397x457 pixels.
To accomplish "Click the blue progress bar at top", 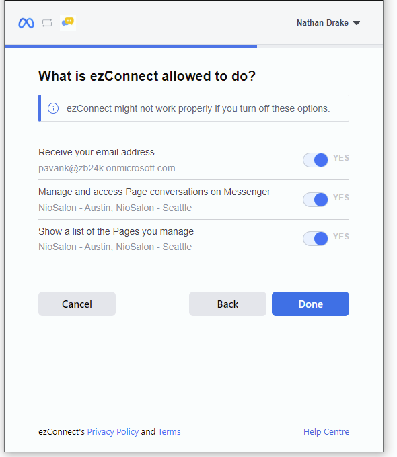I will point(131,46).
